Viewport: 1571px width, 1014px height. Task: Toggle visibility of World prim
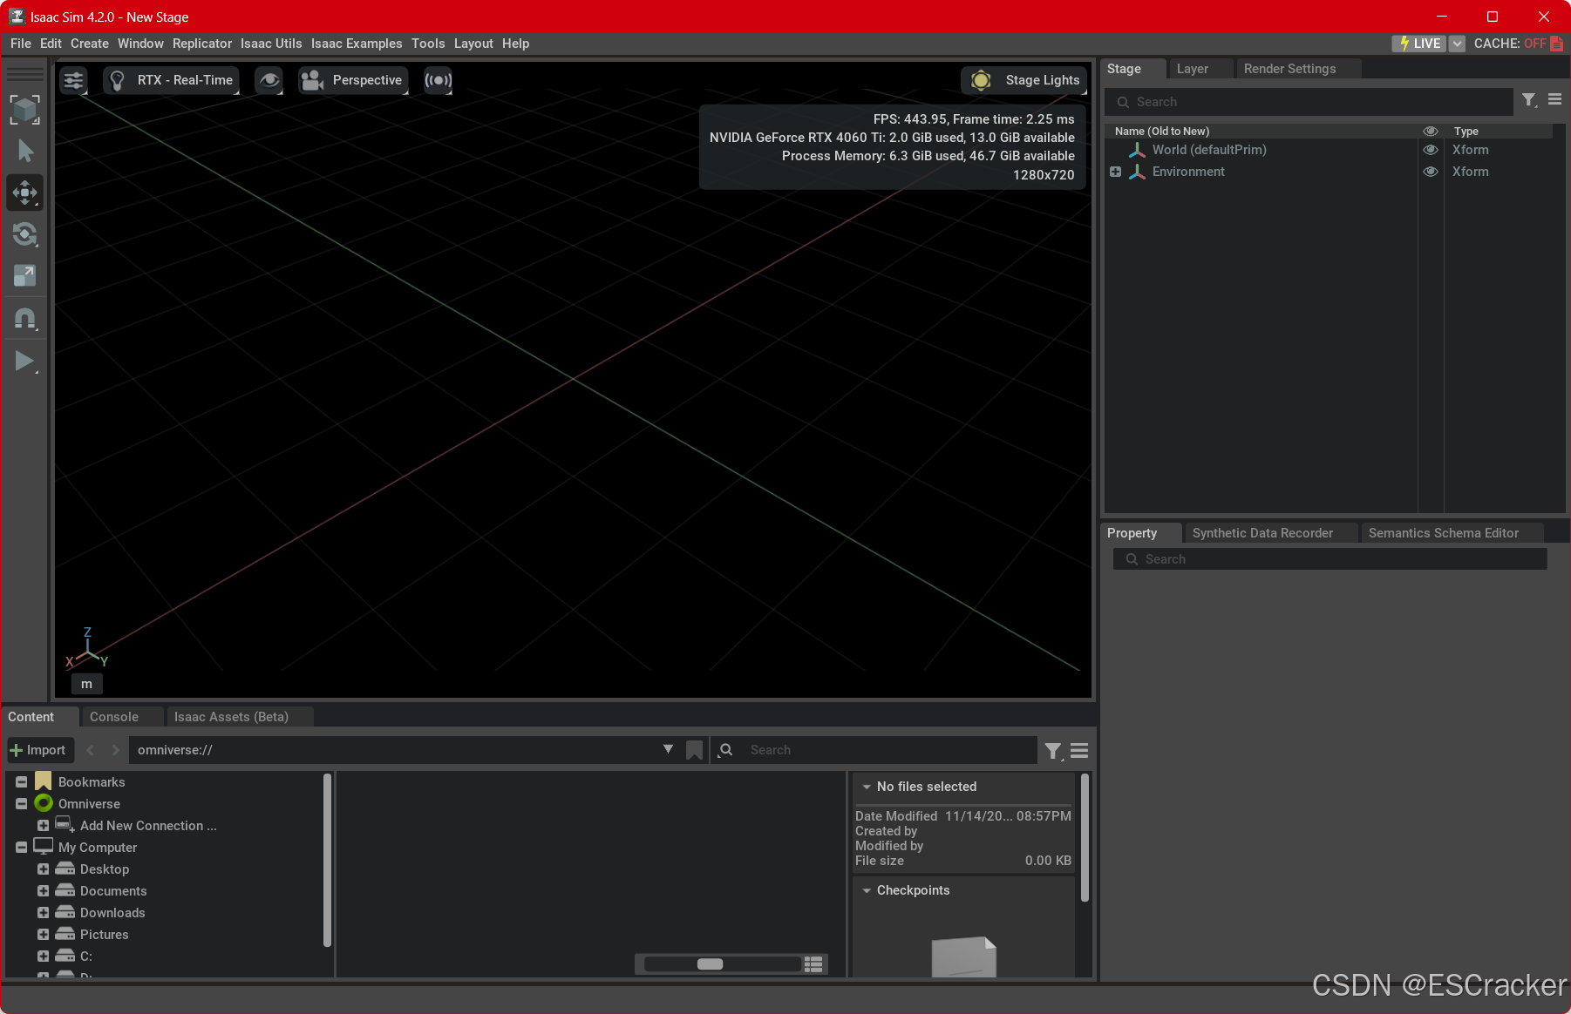[x=1431, y=150]
